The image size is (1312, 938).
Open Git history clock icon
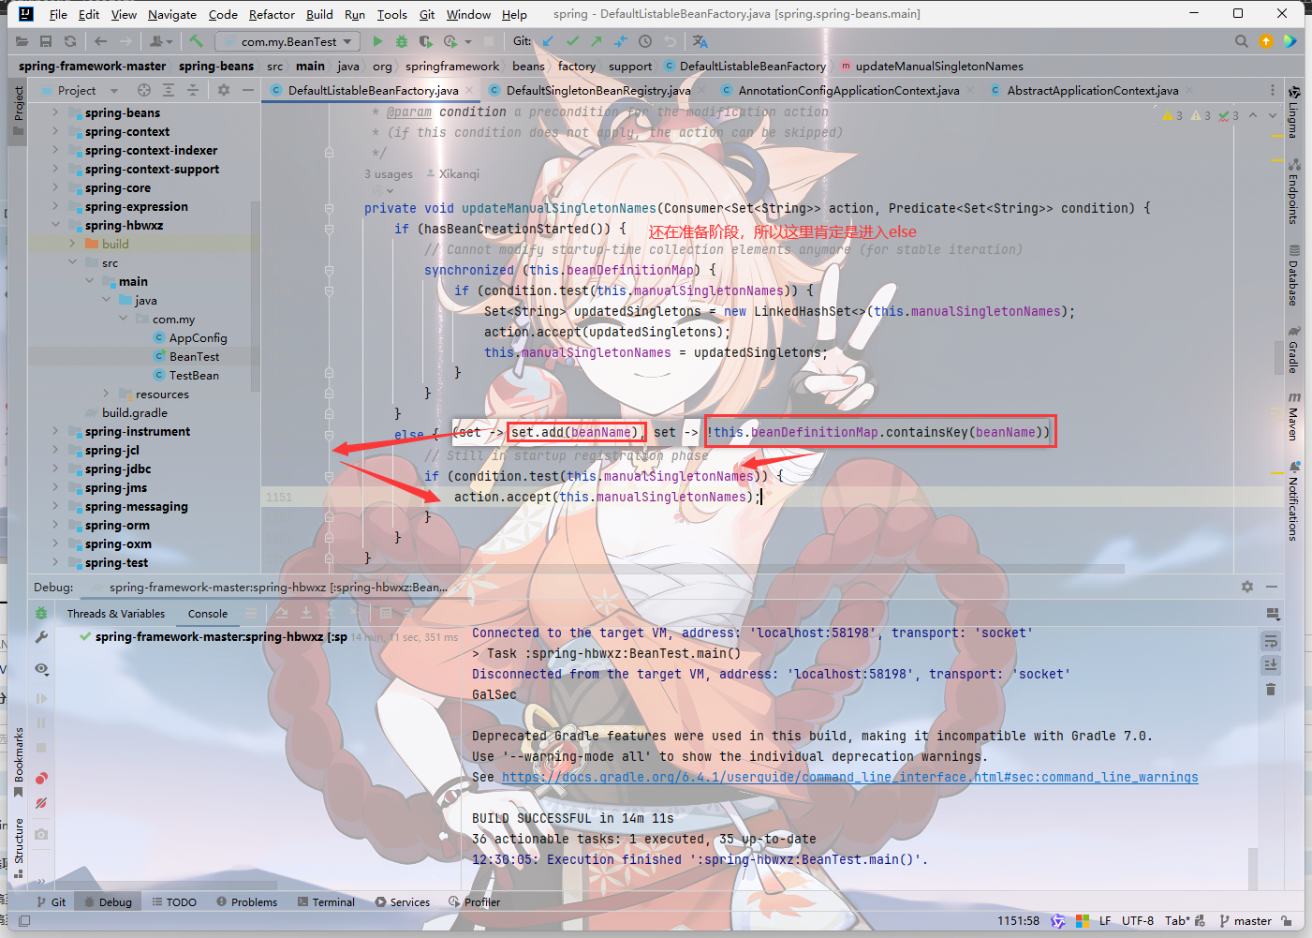point(645,41)
